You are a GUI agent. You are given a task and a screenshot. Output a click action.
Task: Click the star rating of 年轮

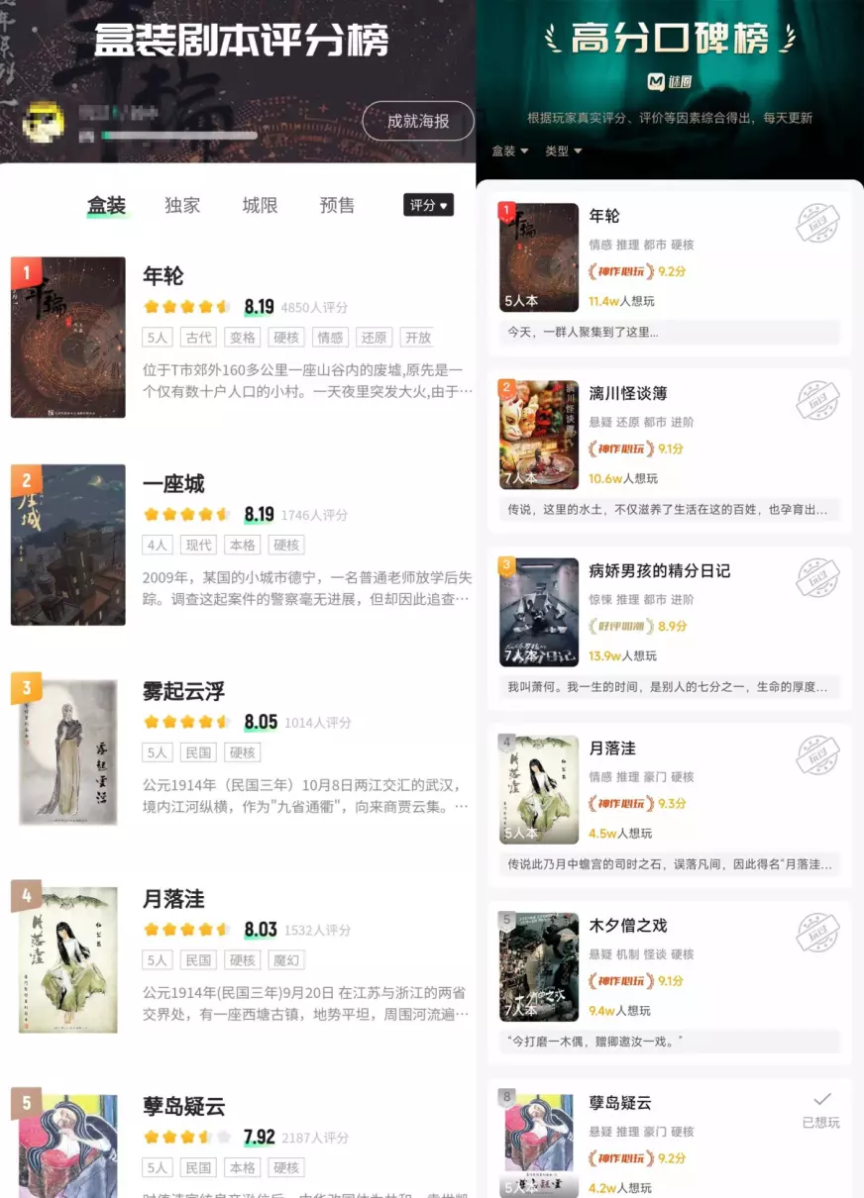coord(186,307)
